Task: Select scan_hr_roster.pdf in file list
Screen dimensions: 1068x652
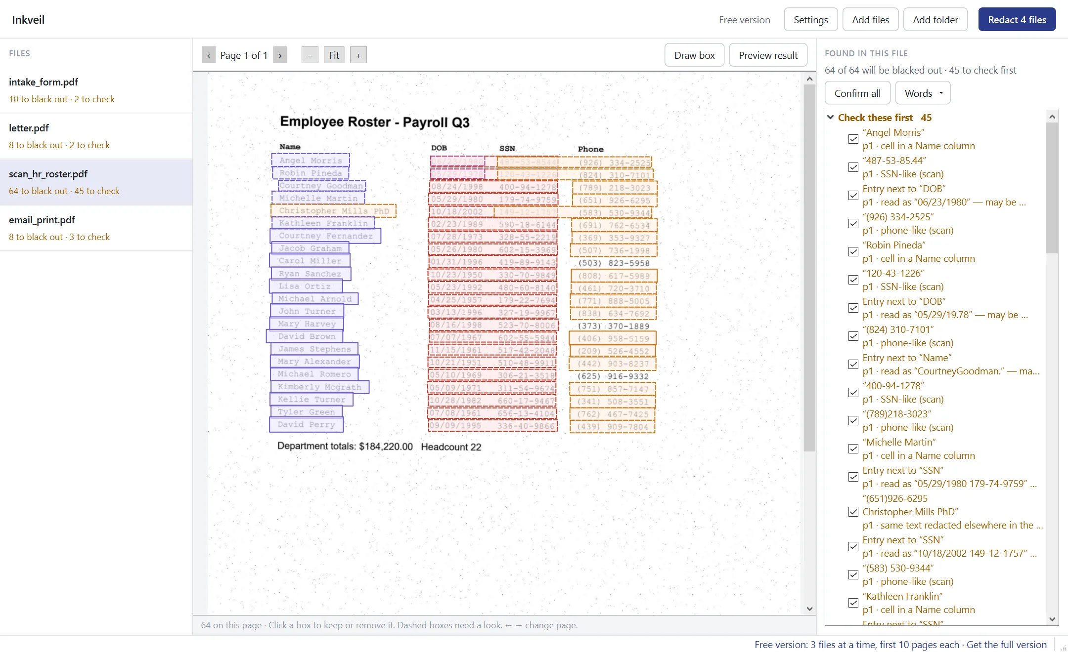Action: [x=96, y=182]
